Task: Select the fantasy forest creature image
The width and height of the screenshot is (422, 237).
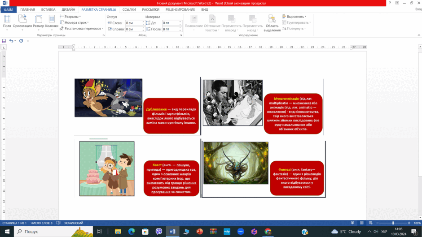Action: (236, 163)
